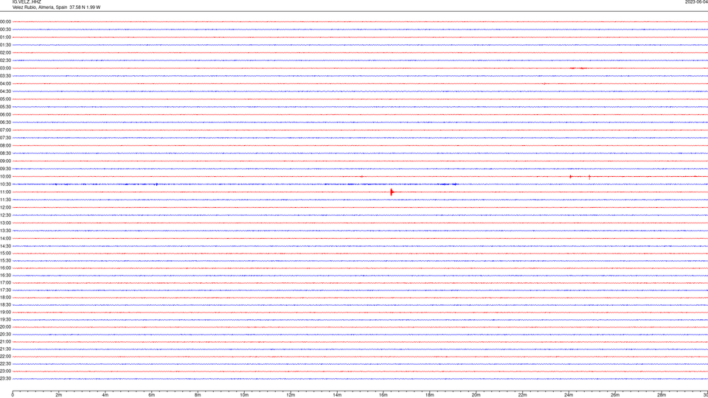The image size is (708, 398).
Task: Click the 17:00 time label
Action: [5, 283]
